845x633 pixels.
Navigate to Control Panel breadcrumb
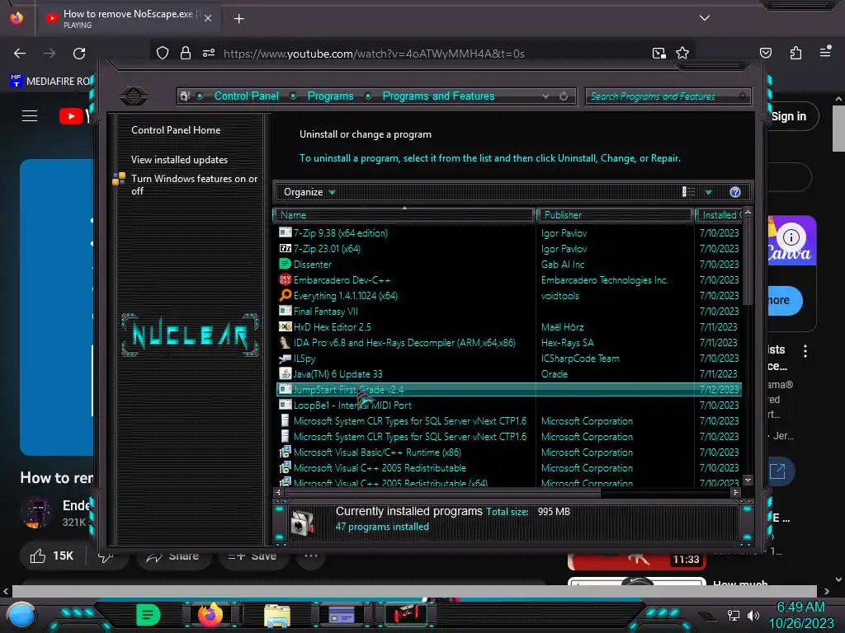[x=247, y=96]
